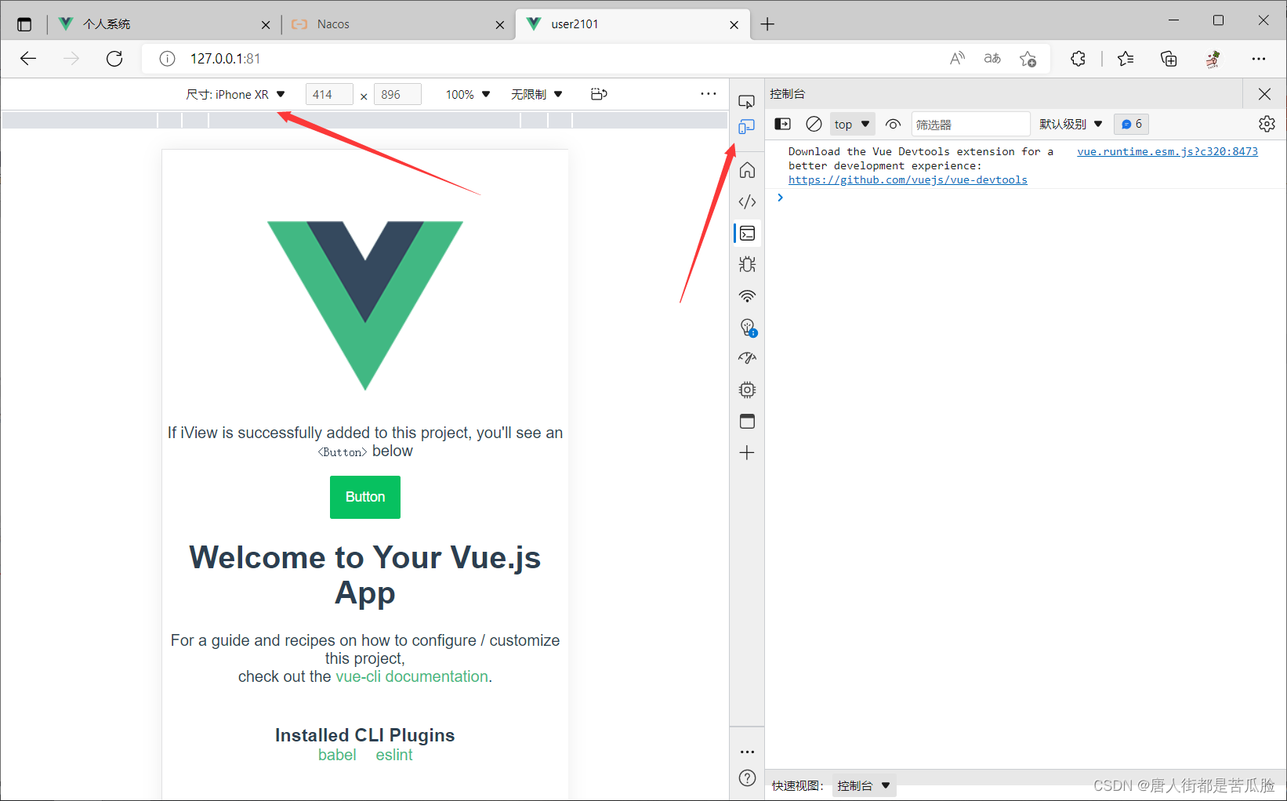Close the 个人系统 tab
The image size is (1287, 801).
[266, 25]
